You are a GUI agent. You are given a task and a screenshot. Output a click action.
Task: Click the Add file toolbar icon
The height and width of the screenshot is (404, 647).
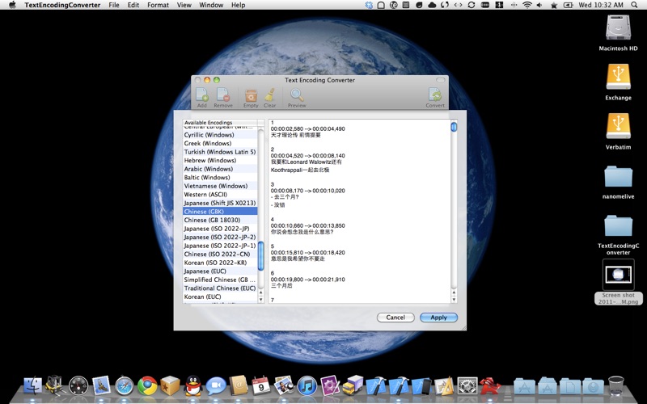(x=201, y=95)
